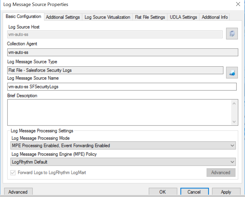The height and width of the screenshot is (197, 245).
Task: Toggle Forward Logs to LogRhythm LogMart checkbox
Action: 13,173
